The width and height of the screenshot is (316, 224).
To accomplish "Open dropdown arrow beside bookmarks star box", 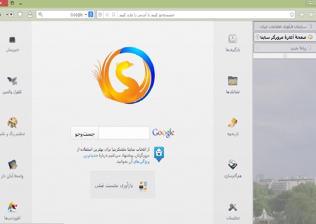I will coord(7,14).
